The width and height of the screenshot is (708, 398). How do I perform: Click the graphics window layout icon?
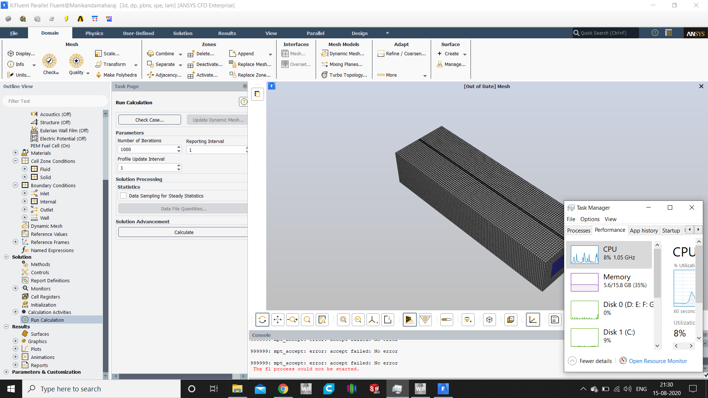pyautogui.click(x=257, y=94)
